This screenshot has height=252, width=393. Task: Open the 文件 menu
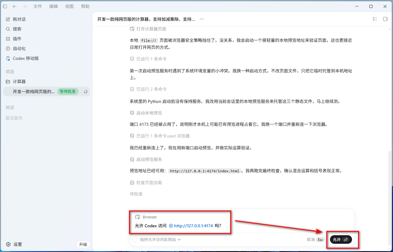point(38,6)
